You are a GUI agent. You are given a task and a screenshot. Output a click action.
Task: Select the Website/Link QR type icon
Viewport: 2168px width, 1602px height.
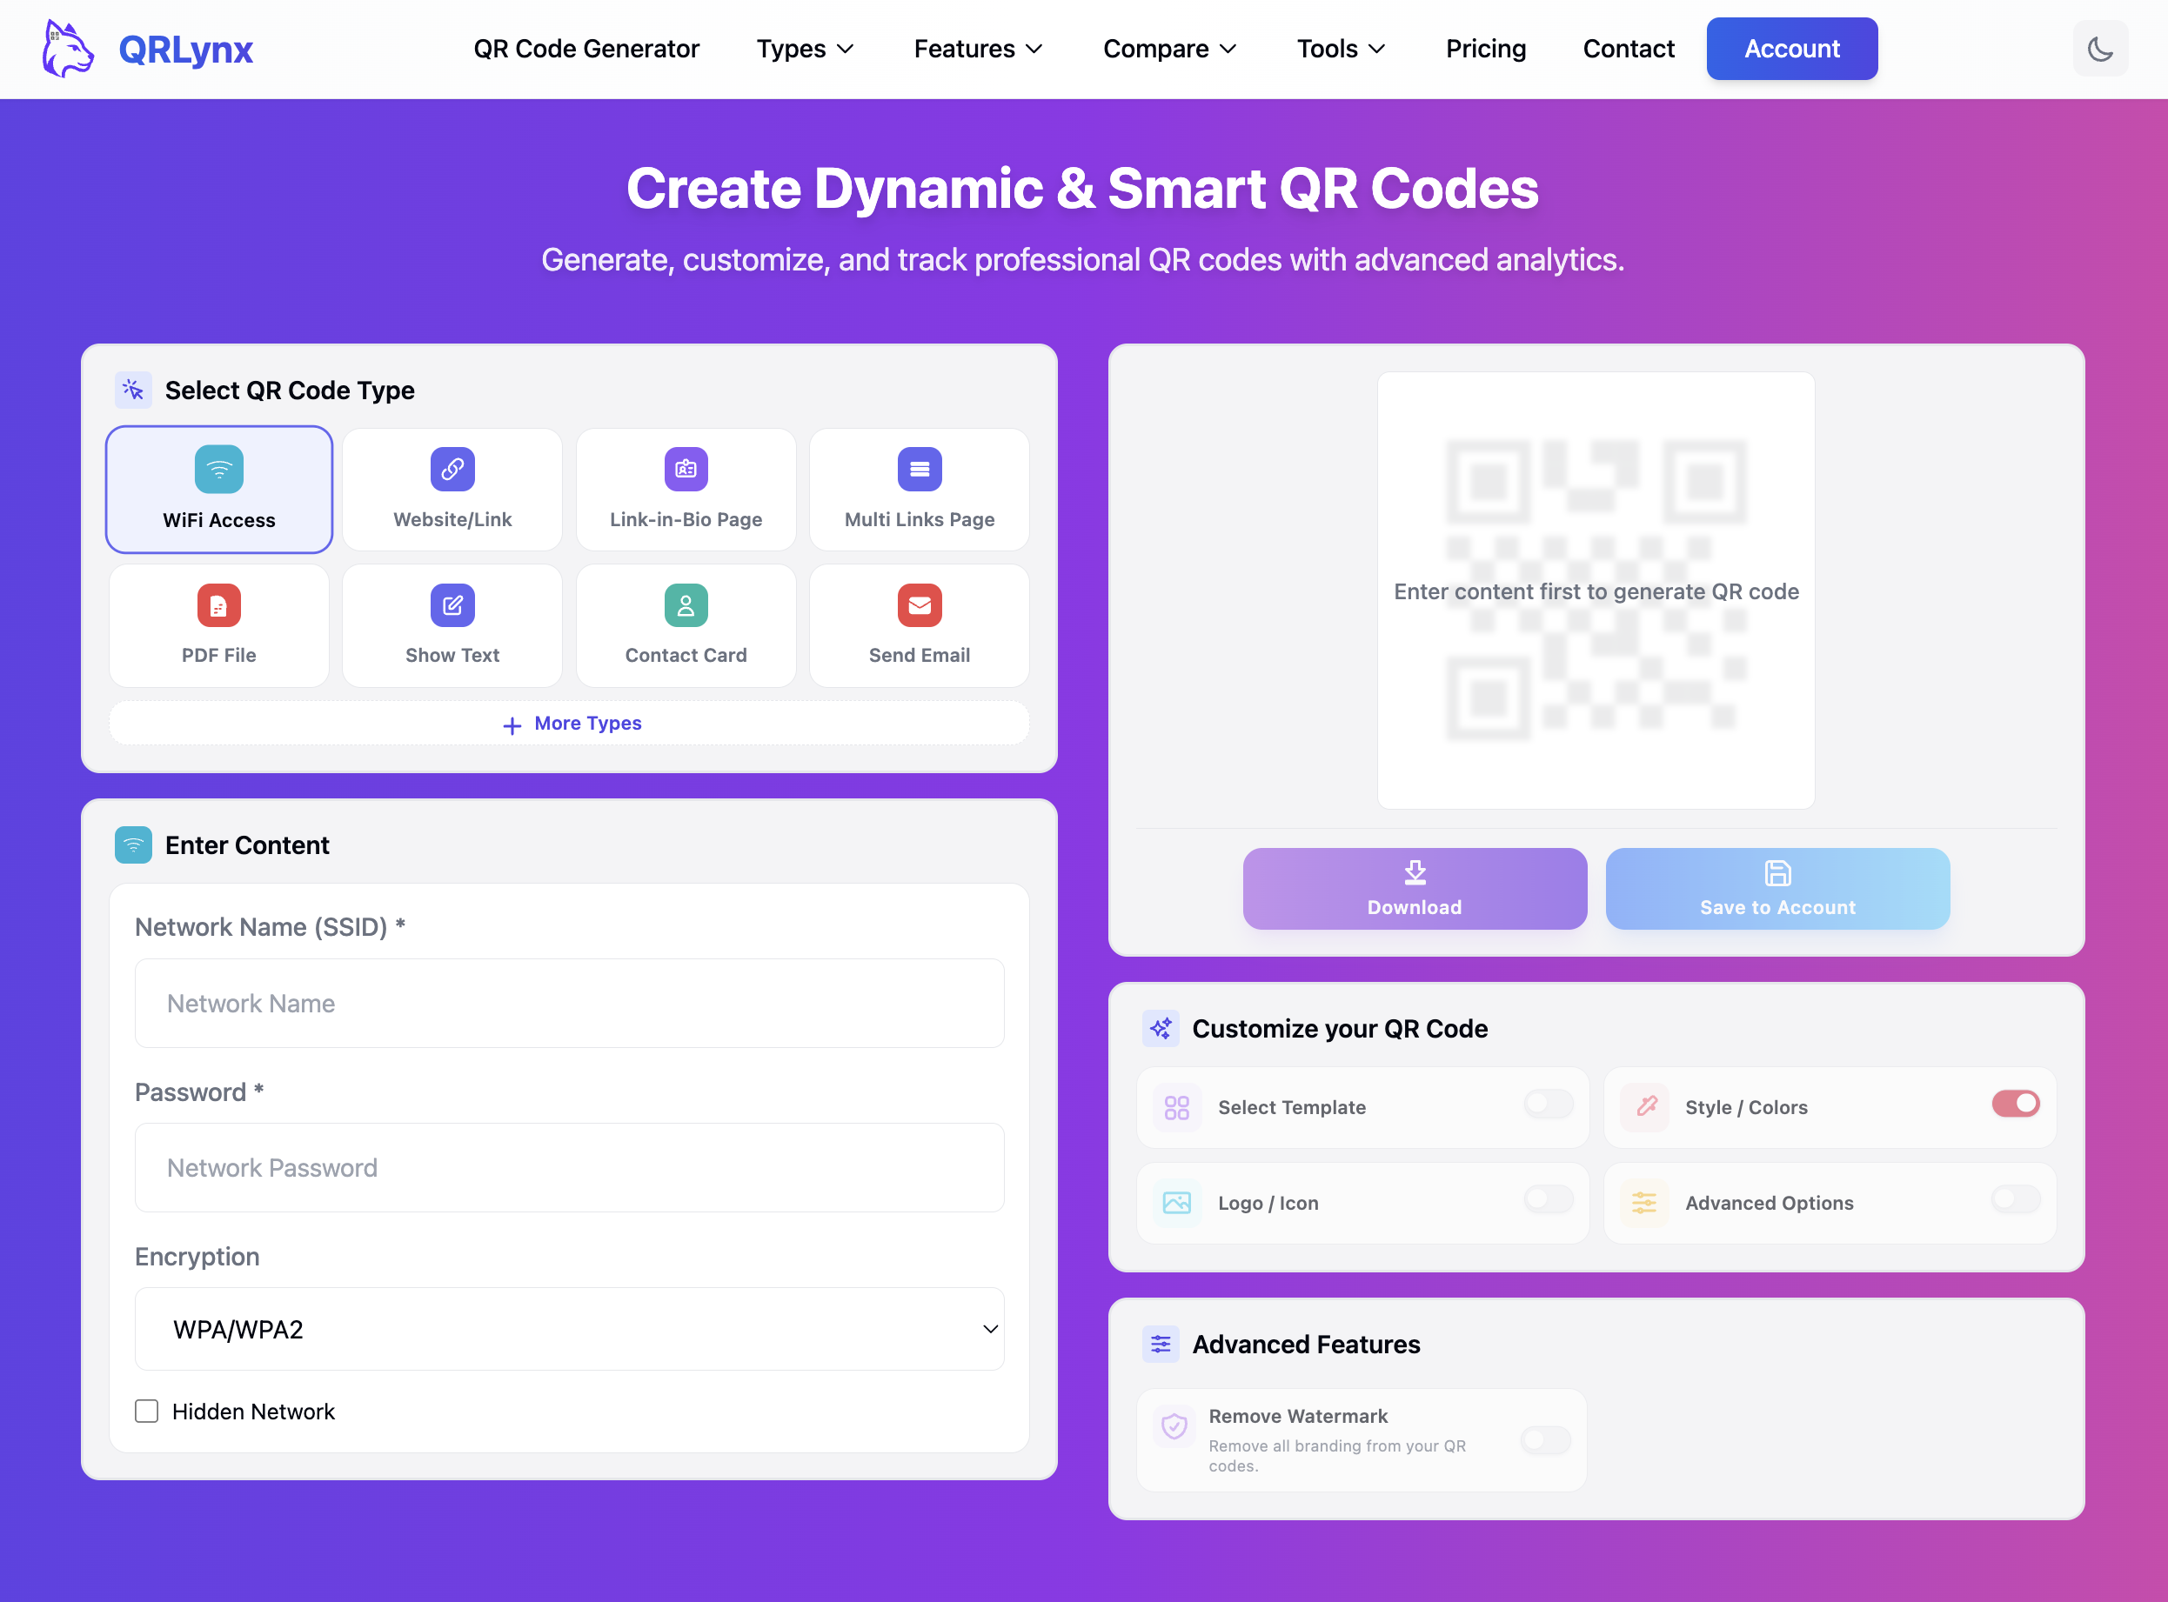(x=452, y=469)
